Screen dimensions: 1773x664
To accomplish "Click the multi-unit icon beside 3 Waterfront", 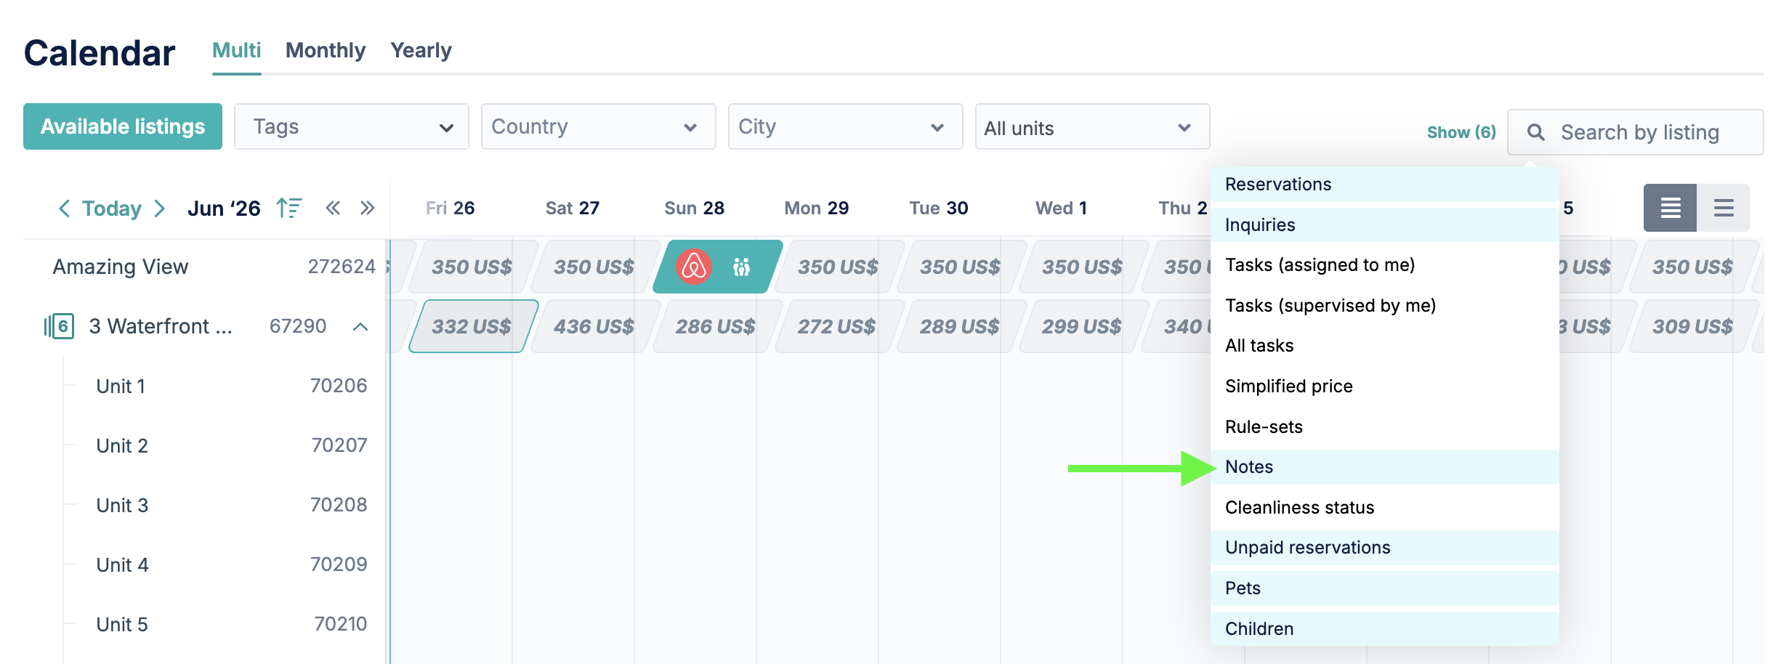I will (x=58, y=326).
